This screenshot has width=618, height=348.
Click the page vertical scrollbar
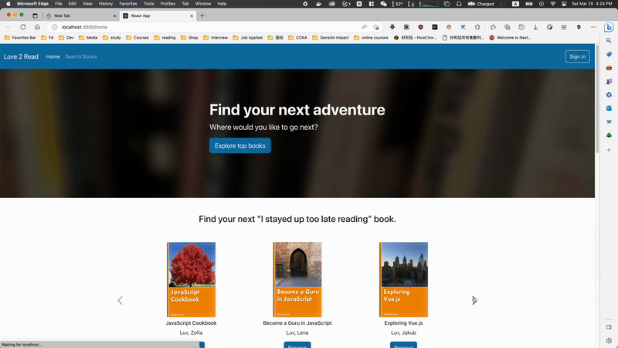(597, 99)
